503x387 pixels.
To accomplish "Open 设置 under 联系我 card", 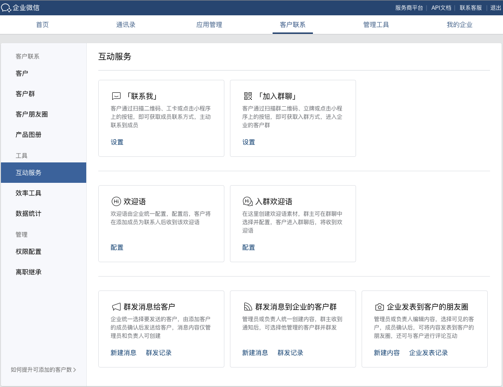I will [117, 142].
